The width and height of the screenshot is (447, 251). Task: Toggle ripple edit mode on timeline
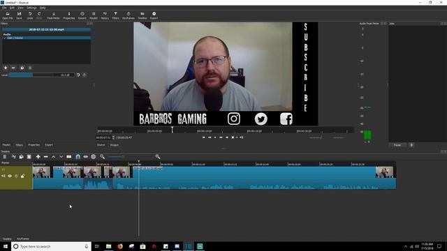point(93,157)
